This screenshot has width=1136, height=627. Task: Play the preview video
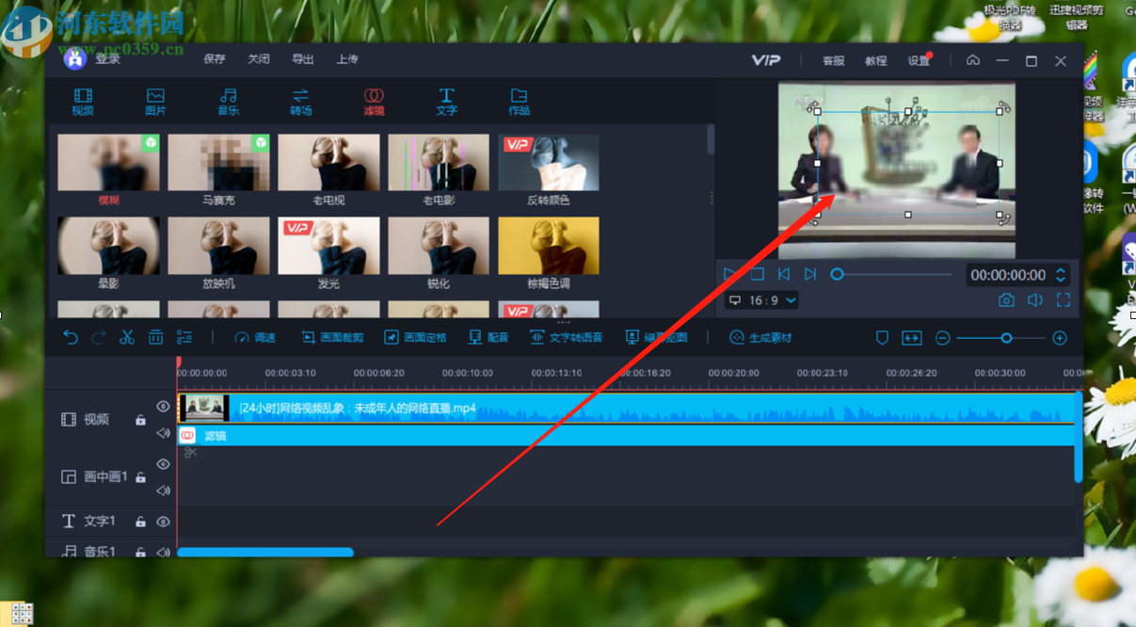(x=730, y=274)
